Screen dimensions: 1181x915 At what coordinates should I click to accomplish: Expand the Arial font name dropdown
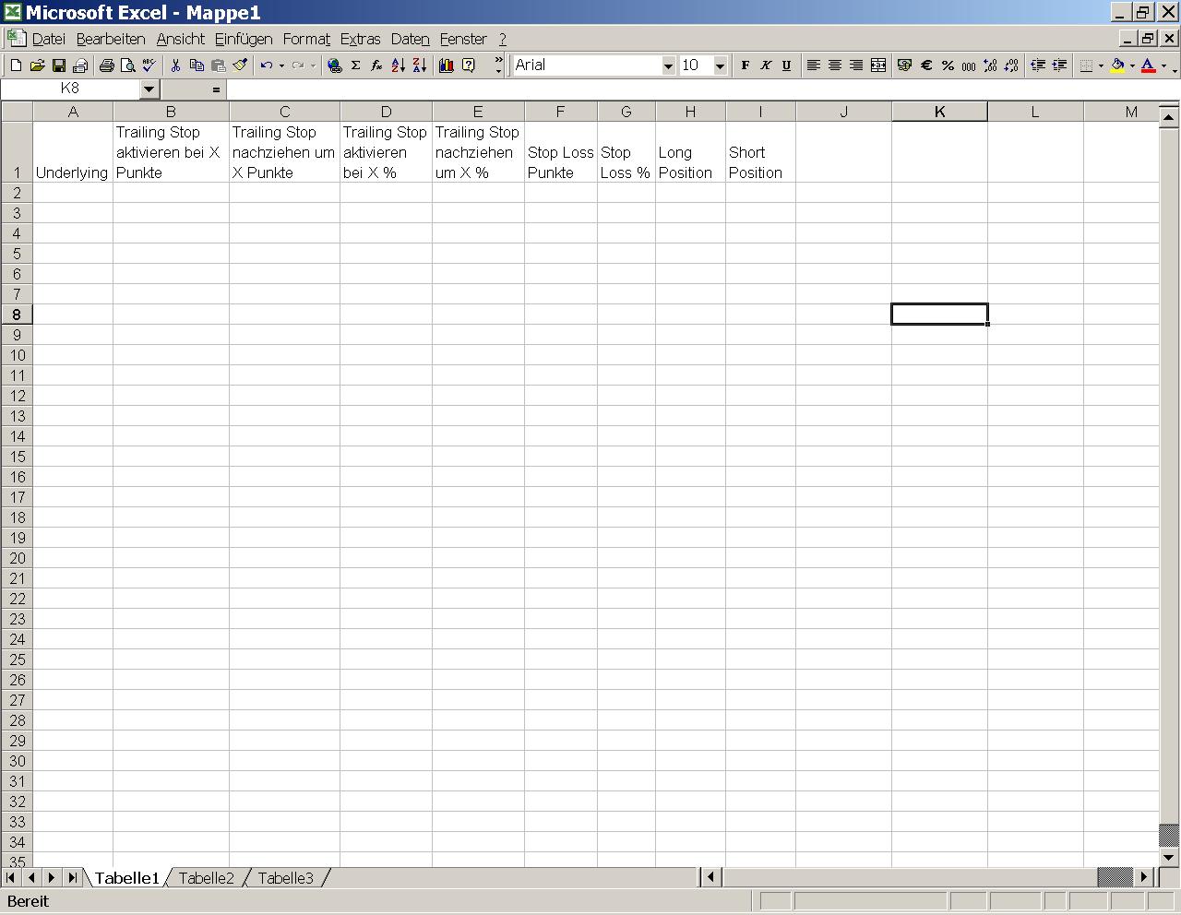[668, 65]
